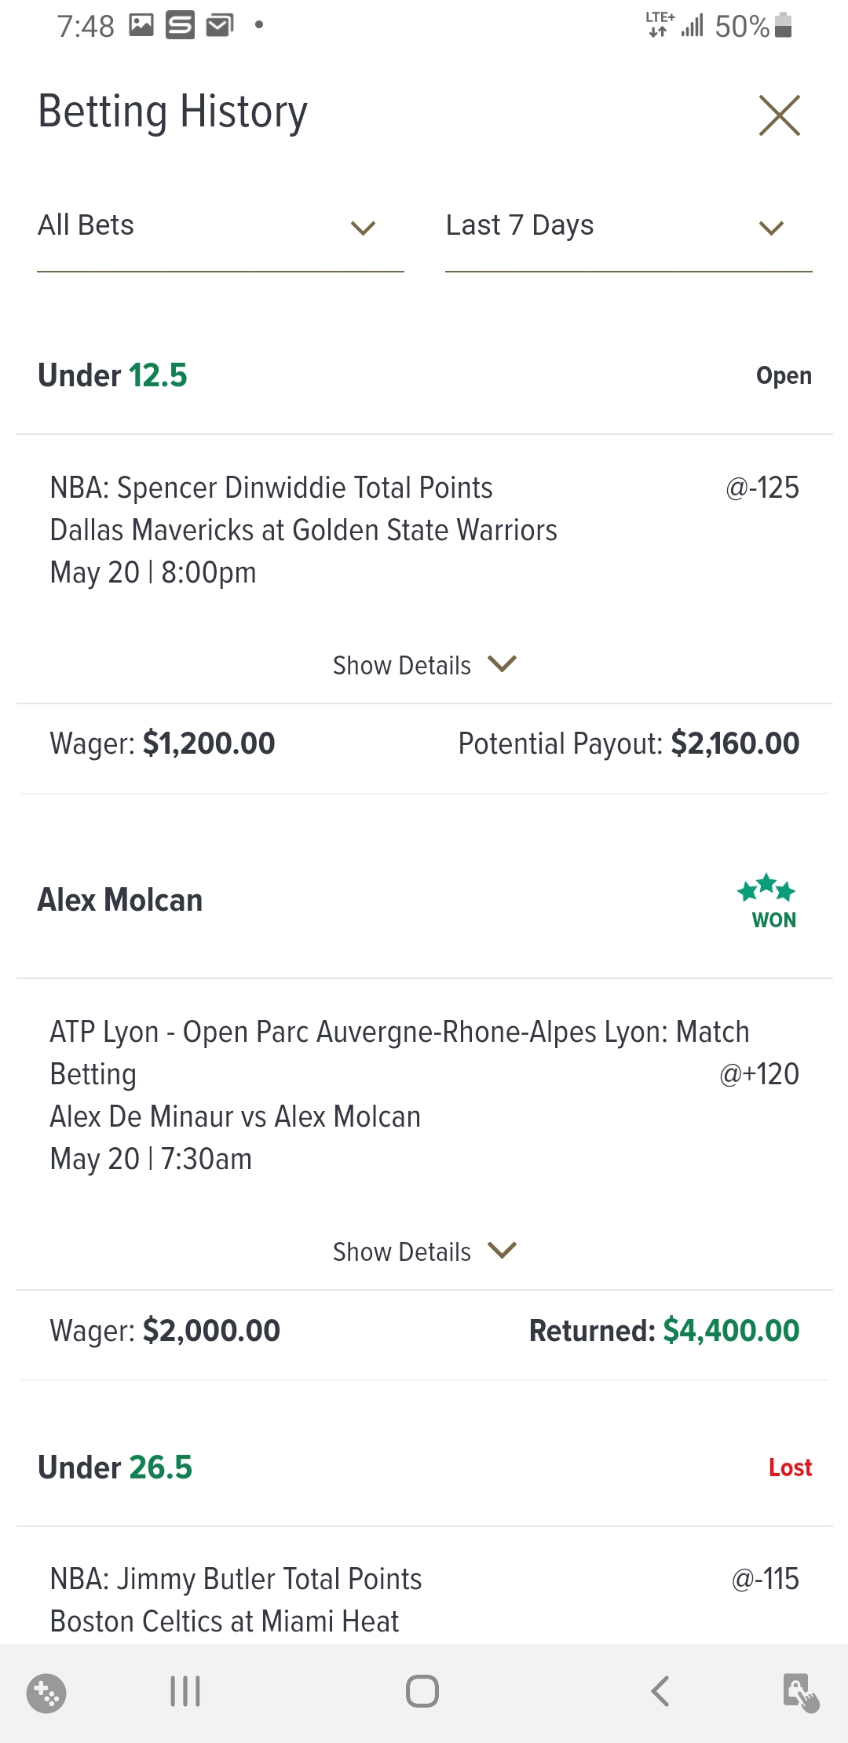The width and height of the screenshot is (848, 1743).
Task: Tap the Android home button
Action: tap(422, 1691)
